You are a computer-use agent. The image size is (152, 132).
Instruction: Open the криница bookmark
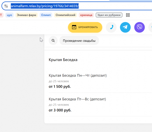tap(86, 15)
